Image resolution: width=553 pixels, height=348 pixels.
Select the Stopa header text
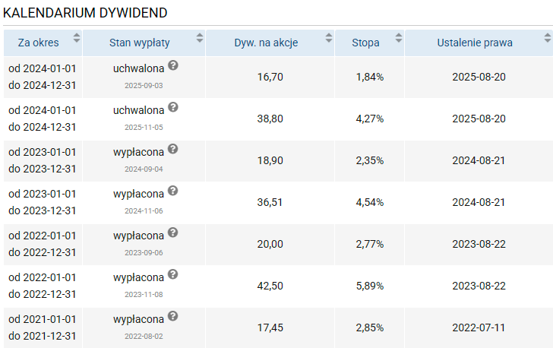tap(365, 43)
